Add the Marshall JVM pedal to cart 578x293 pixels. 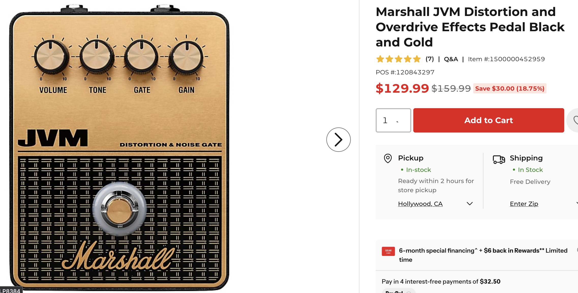coord(489,120)
